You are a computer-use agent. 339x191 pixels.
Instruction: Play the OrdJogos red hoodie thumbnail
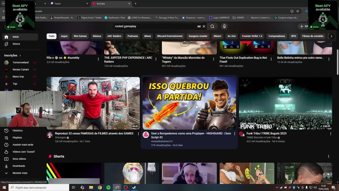[93, 103]
